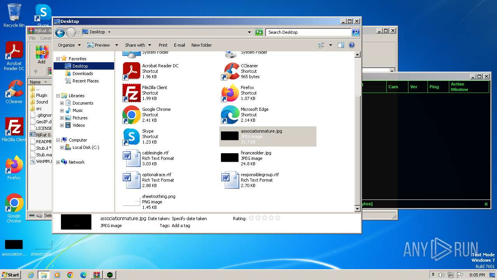Viewport: 497px width, 280px height.
Task: Show hidden tray icons arrow
Action: (433, 275)
